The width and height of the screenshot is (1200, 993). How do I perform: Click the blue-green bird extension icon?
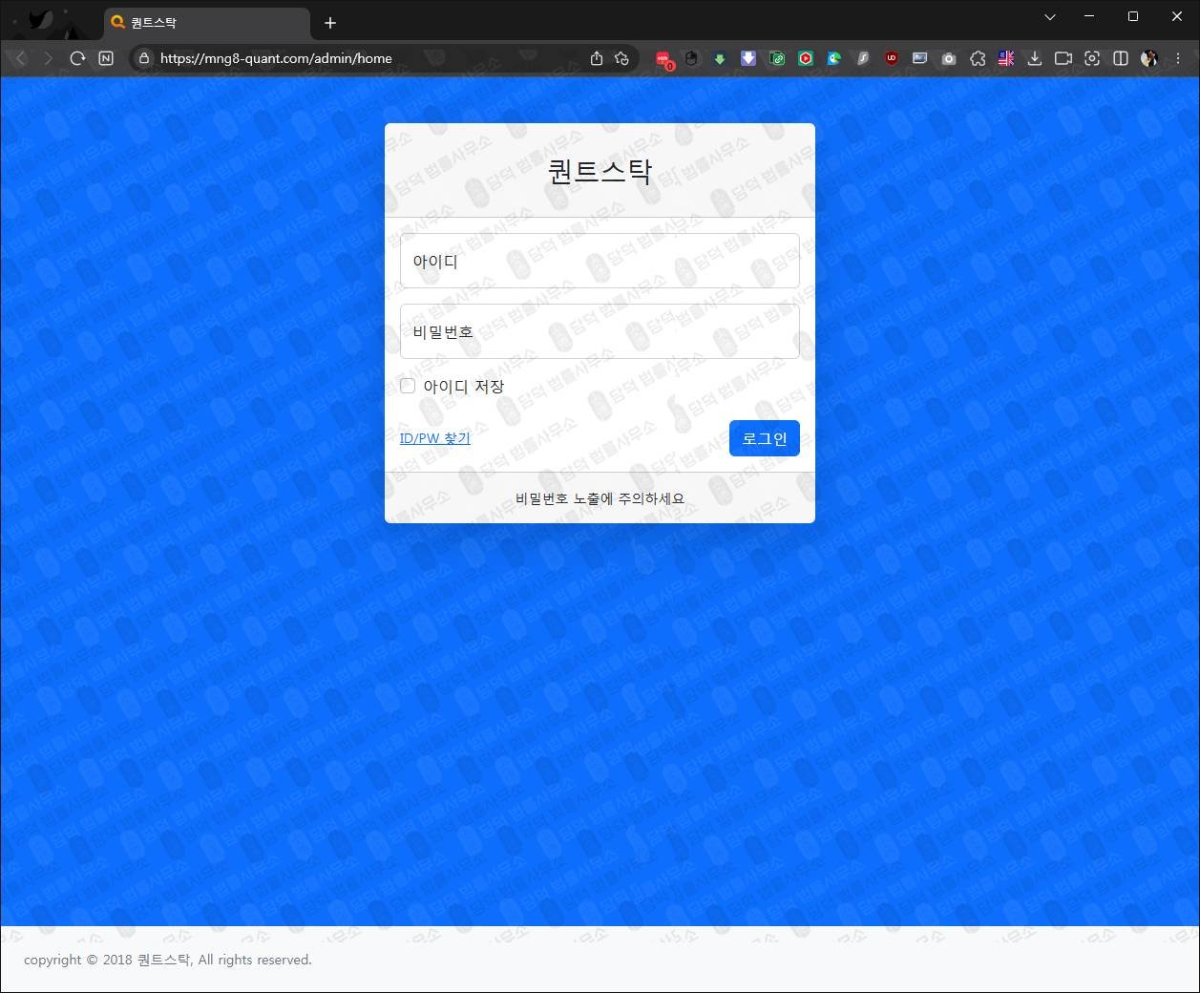click(x=834, y=58)
